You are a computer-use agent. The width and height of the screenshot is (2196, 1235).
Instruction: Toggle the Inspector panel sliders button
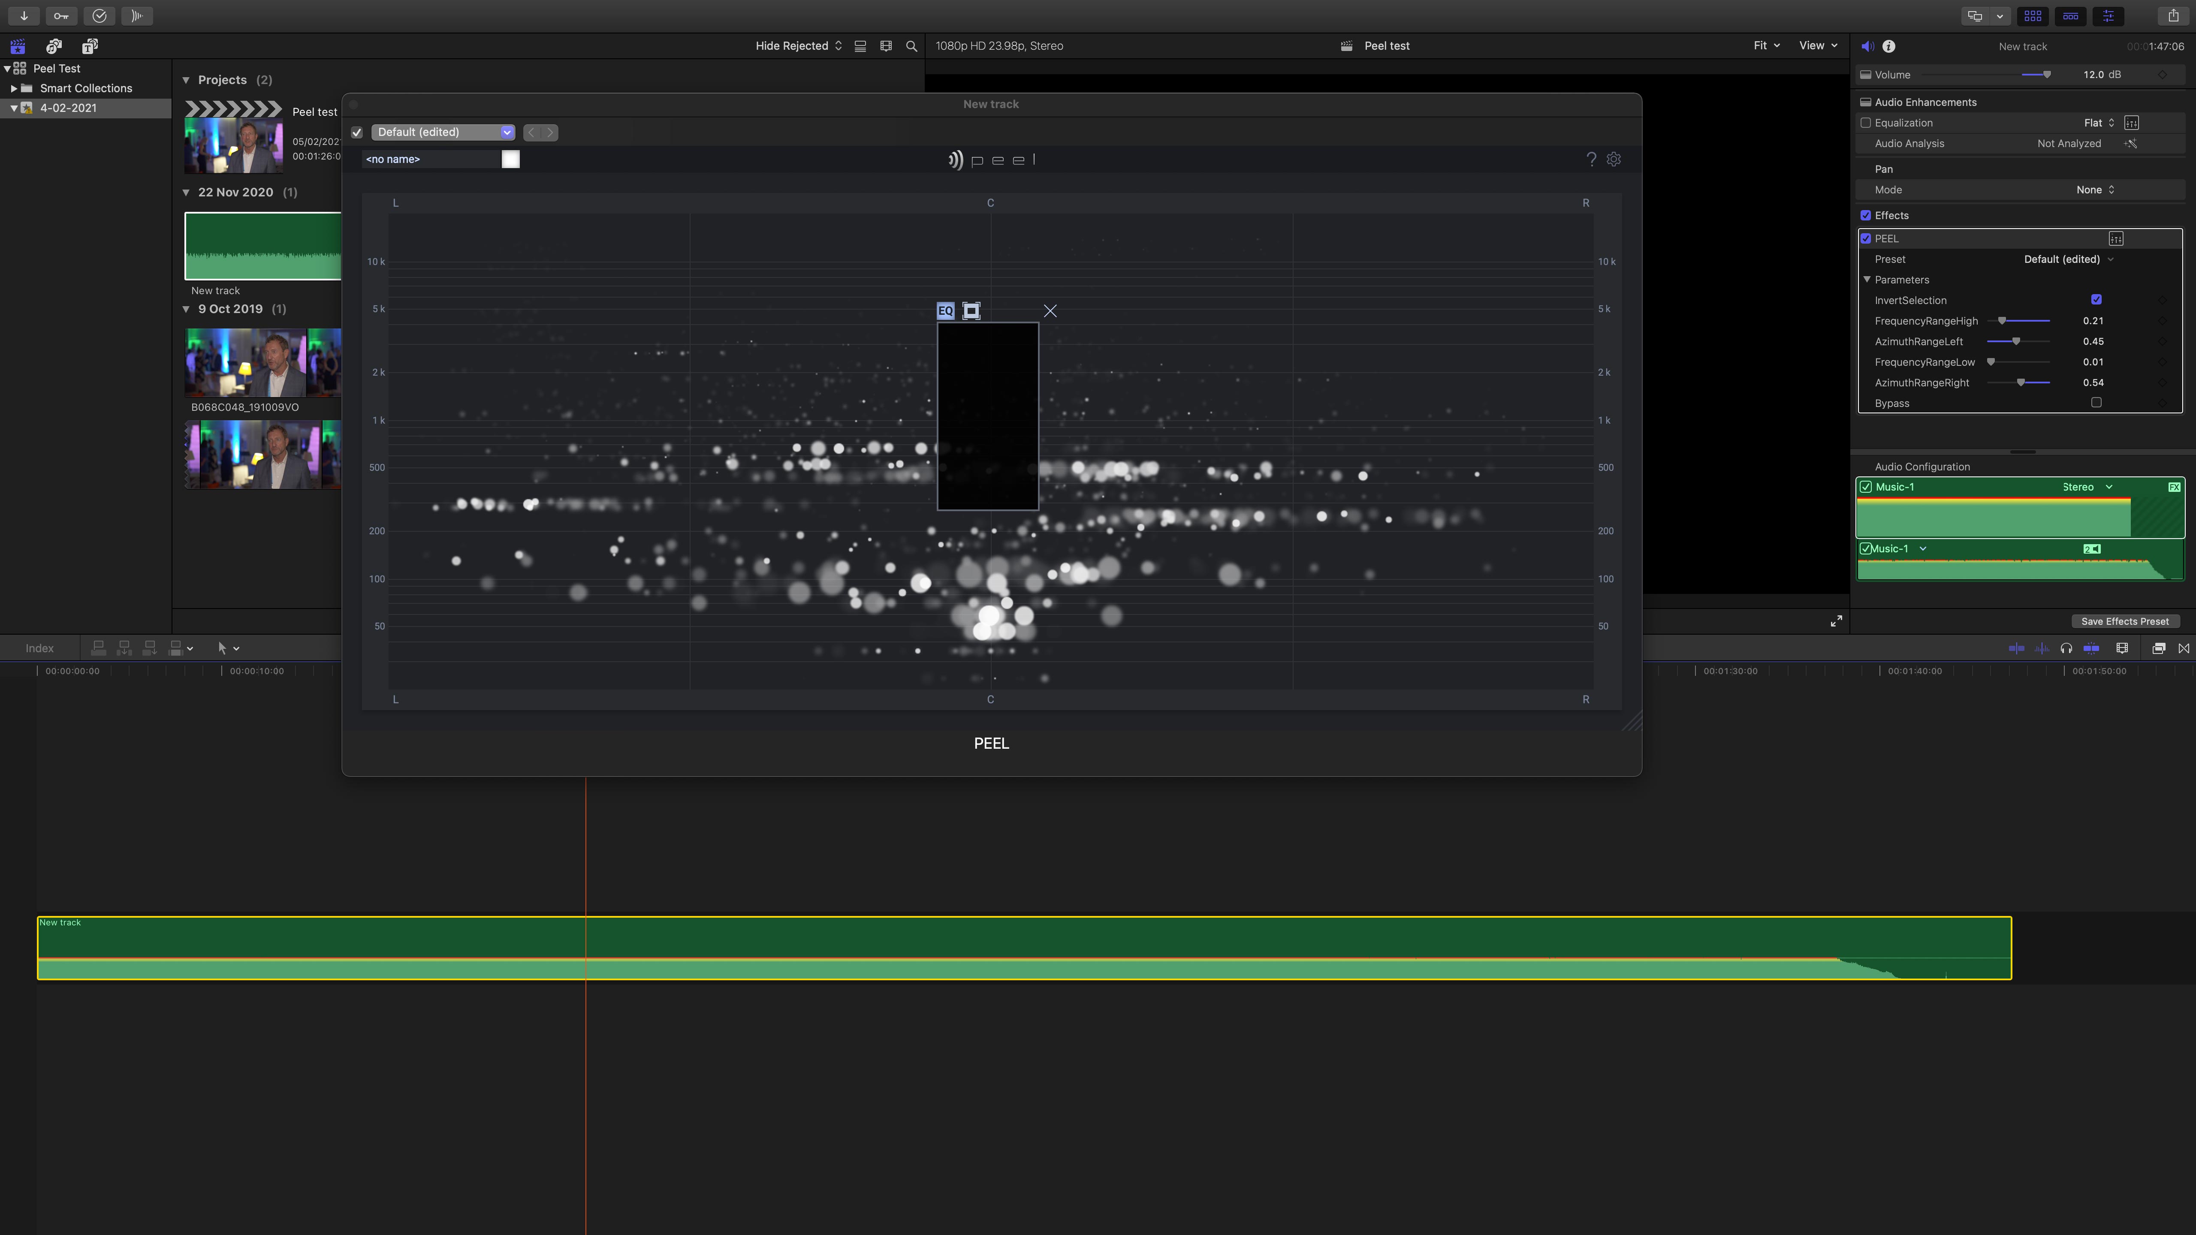[2107, 15]
